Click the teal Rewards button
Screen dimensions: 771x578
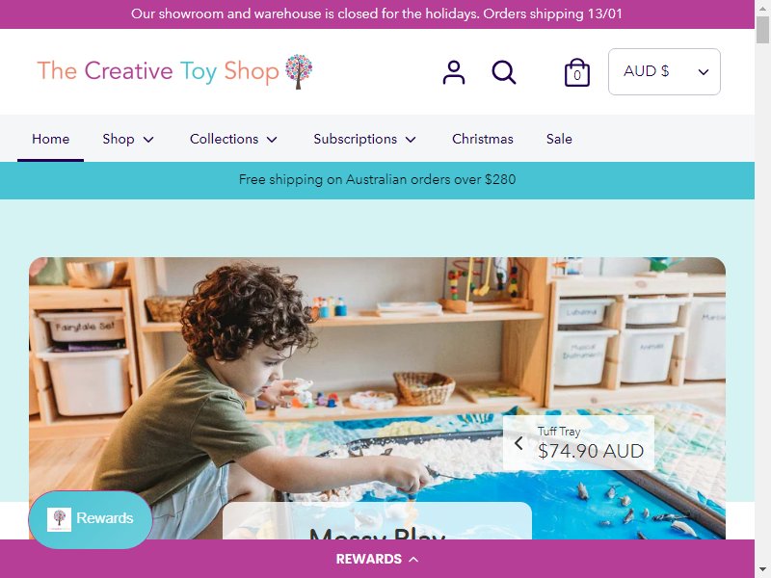(x=91, y=519)
